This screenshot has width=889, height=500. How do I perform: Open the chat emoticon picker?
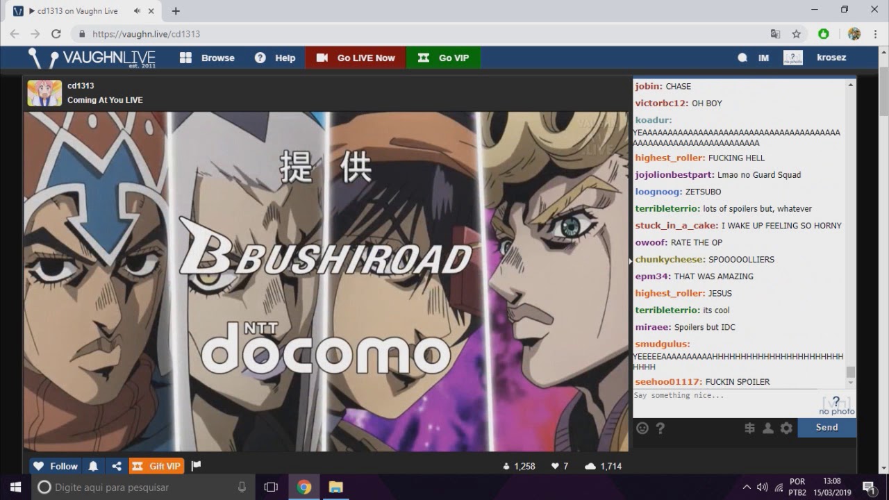pyautogui.click(x=642, y=428)
